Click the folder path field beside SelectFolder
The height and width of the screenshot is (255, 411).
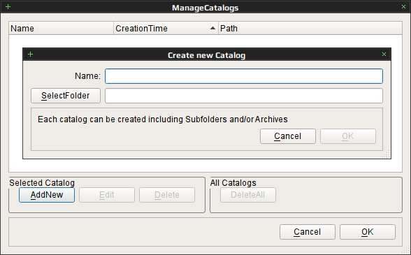pyautogui.click(x=244, y=96)
